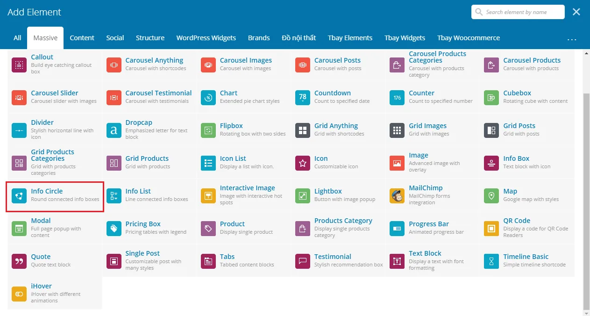The image size is (590, 316).
Task: Select the Quote marks icon
Action: pyautogui.click(x=19, y=261)
